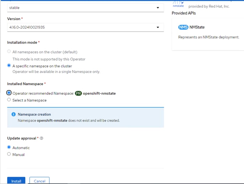Click the Install button
The width and height of the screenshot is (244, 184).
[16, 180]
